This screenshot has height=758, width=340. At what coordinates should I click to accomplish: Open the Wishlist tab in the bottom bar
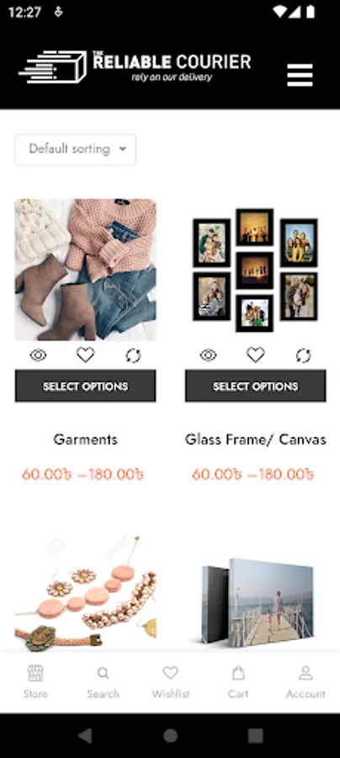(171, 682)
